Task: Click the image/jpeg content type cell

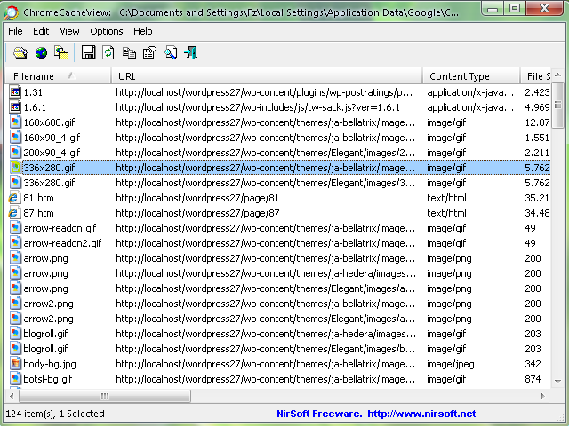Action: 451,364
